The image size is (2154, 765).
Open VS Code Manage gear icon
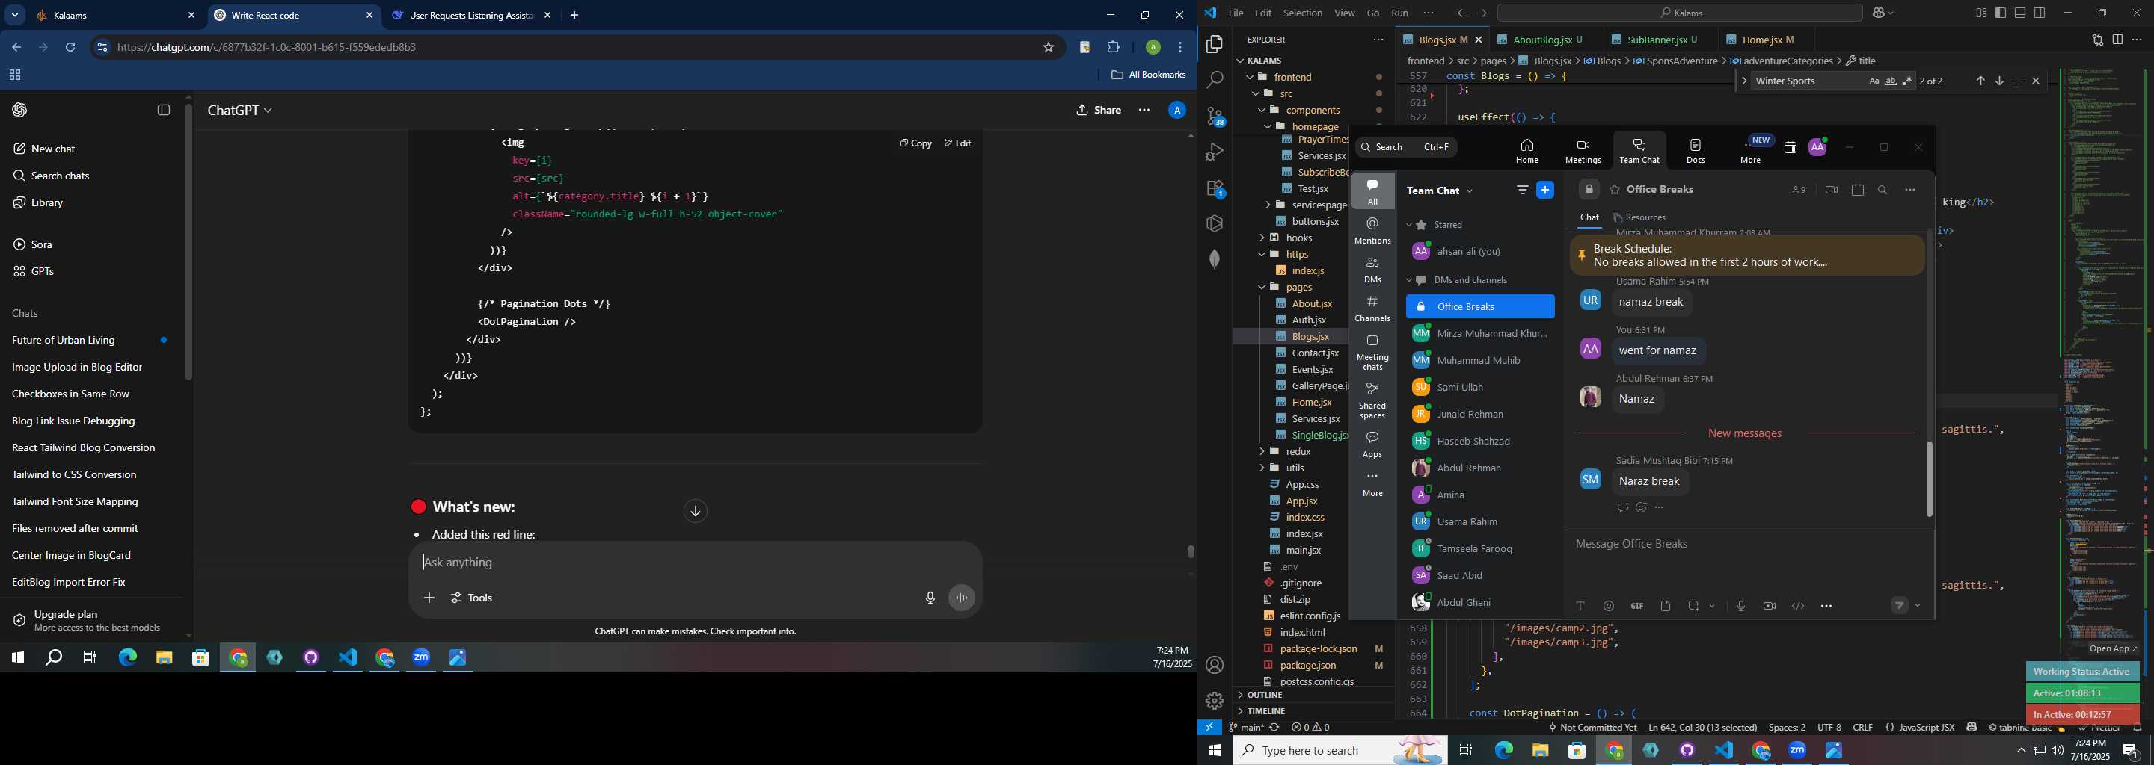pos(1214,701)
